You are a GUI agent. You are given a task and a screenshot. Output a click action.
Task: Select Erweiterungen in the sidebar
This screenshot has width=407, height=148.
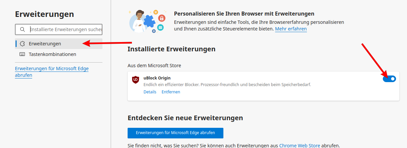(45, 44)
